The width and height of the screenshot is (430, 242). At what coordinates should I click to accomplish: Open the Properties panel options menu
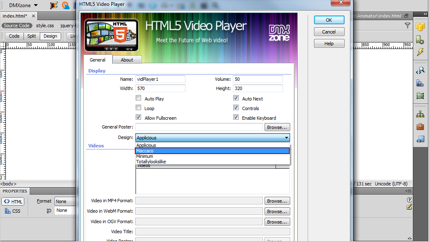408,191
